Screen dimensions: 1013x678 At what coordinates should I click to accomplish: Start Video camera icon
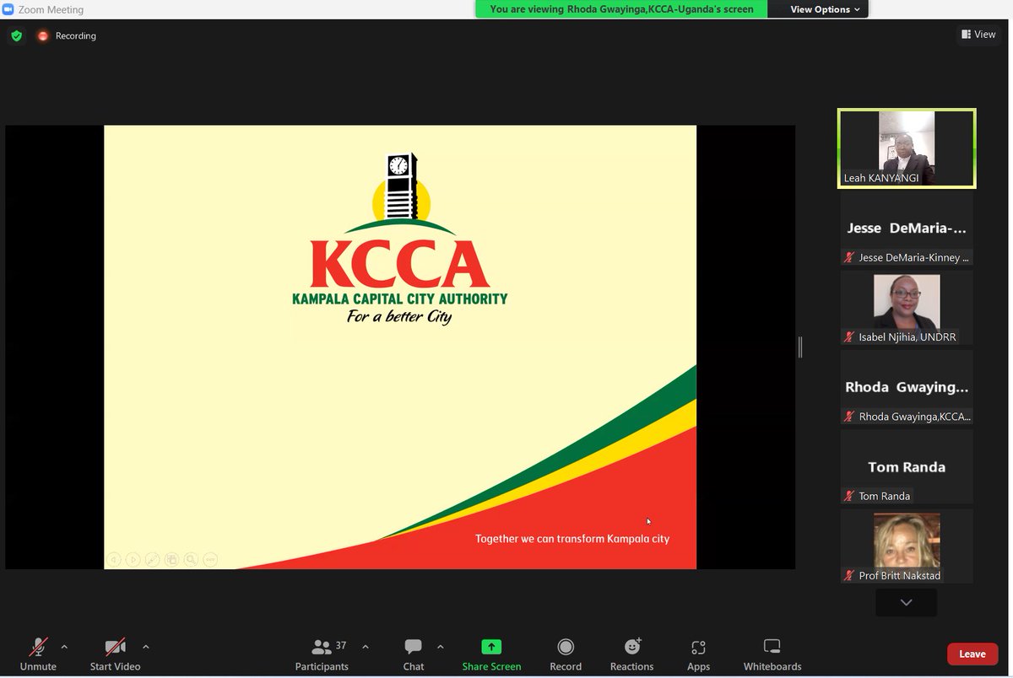point(115,647)
